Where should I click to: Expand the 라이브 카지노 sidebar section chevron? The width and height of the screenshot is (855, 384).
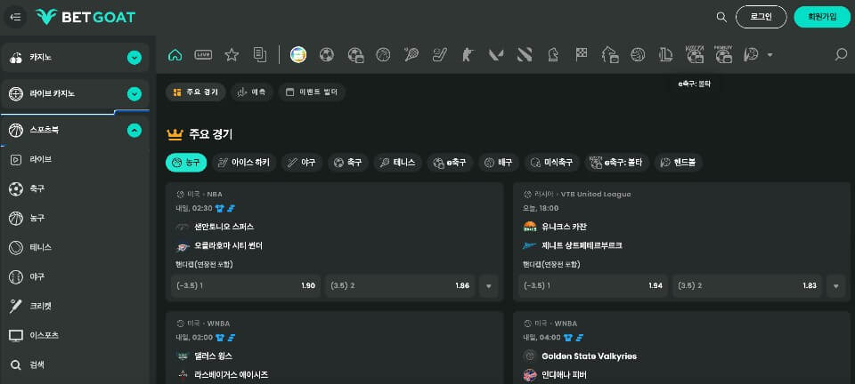pyautogui.click(x=134, y=94)
